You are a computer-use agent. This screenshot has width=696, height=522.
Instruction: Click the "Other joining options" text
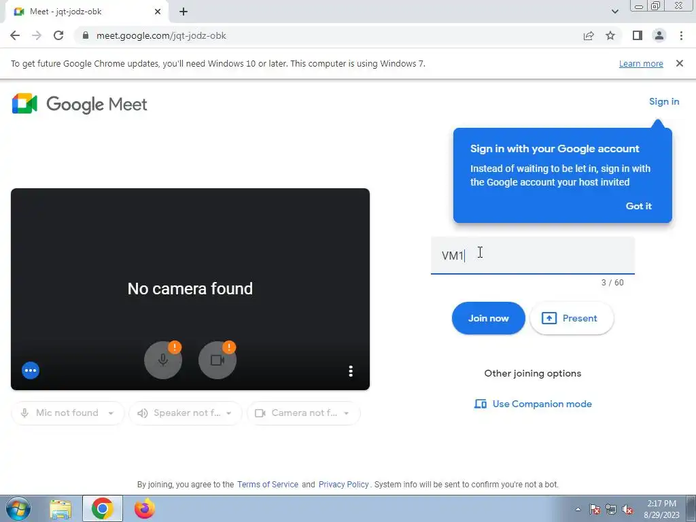pos(533,373)
